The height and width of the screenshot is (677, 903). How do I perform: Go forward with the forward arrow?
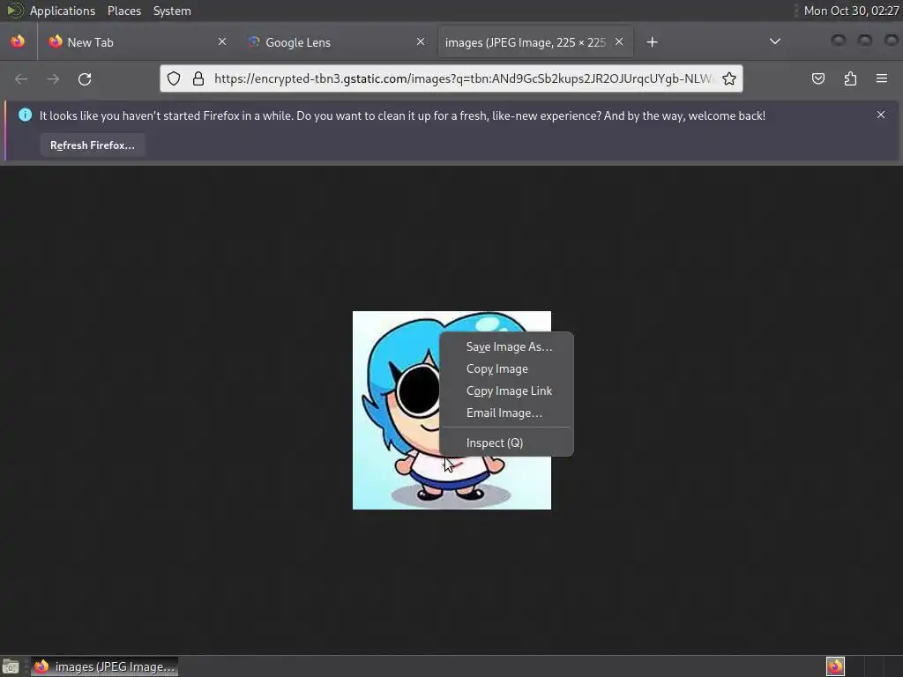tap(53, 78)
